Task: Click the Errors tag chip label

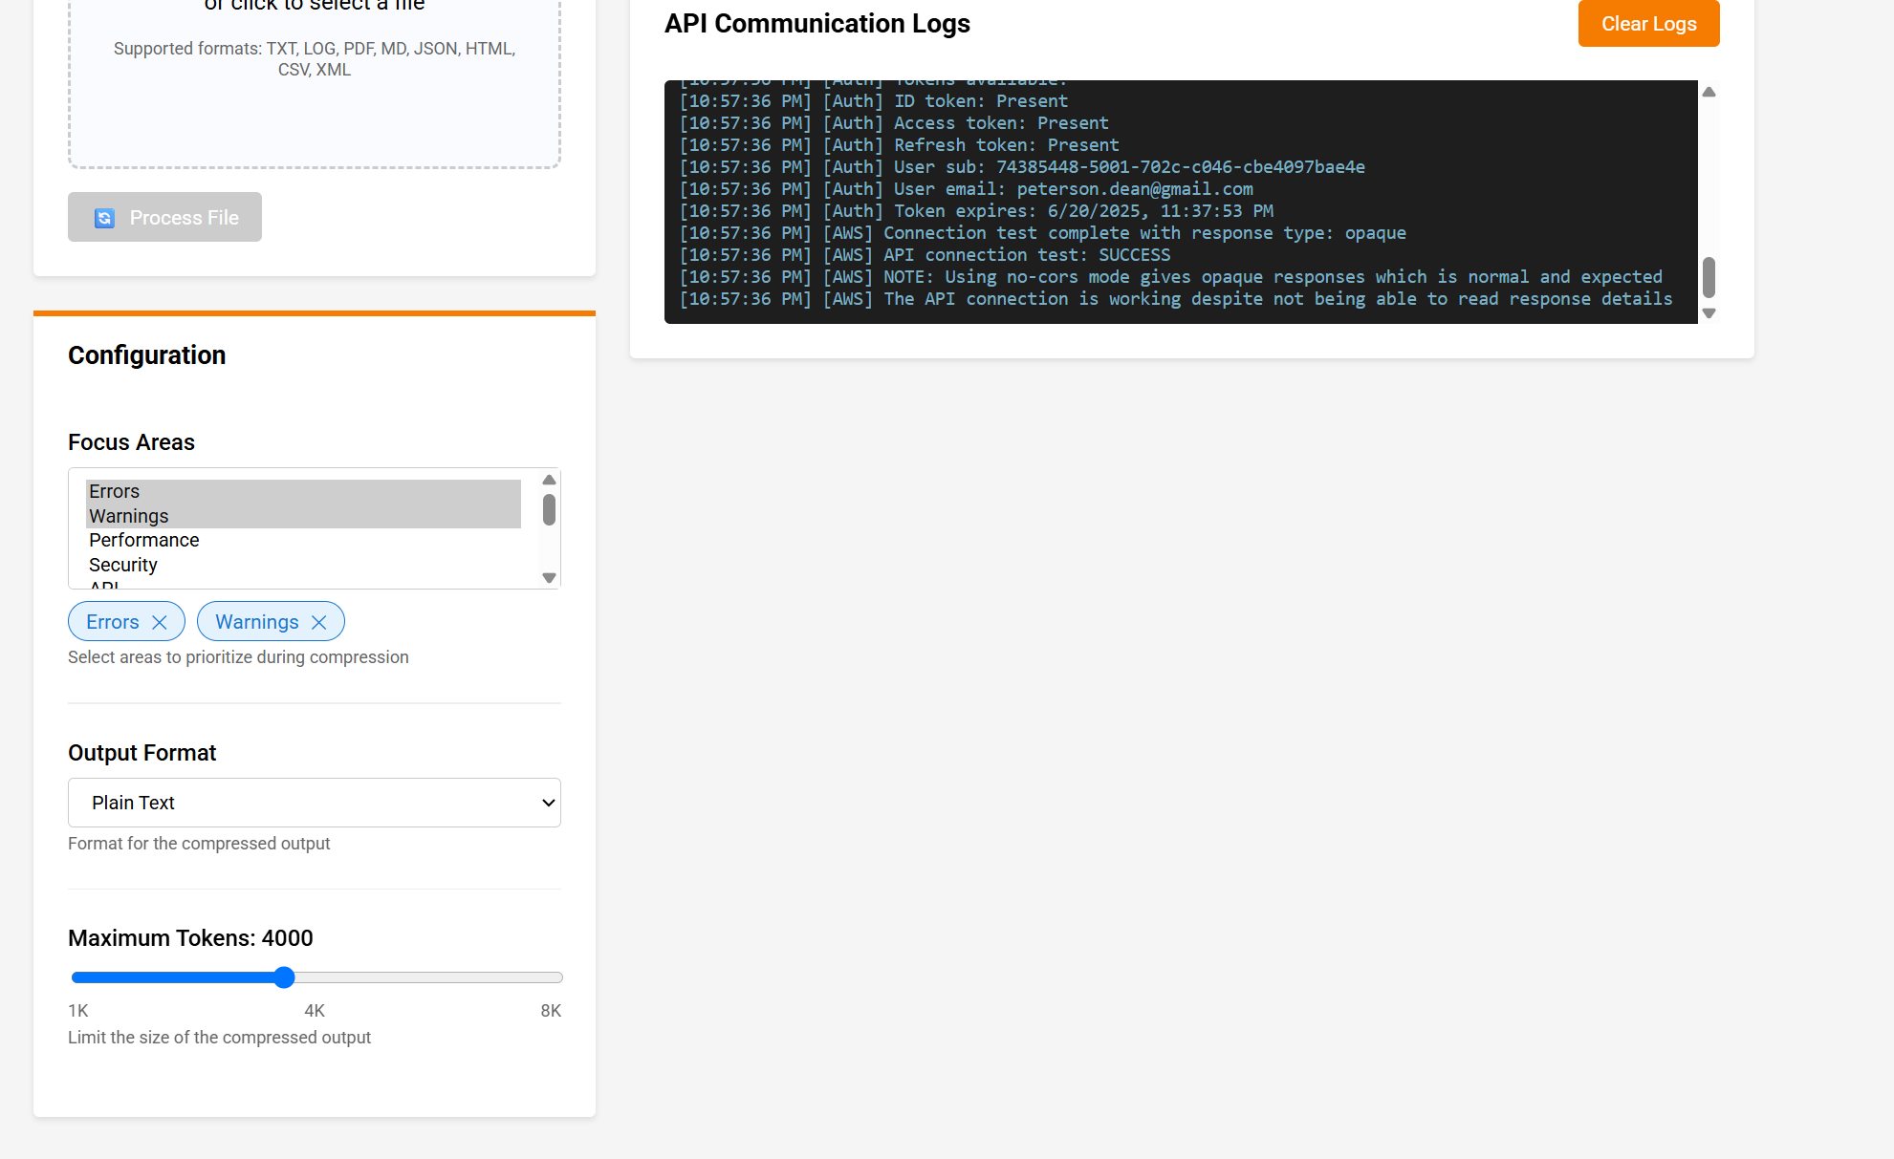Action: [113, 622]
